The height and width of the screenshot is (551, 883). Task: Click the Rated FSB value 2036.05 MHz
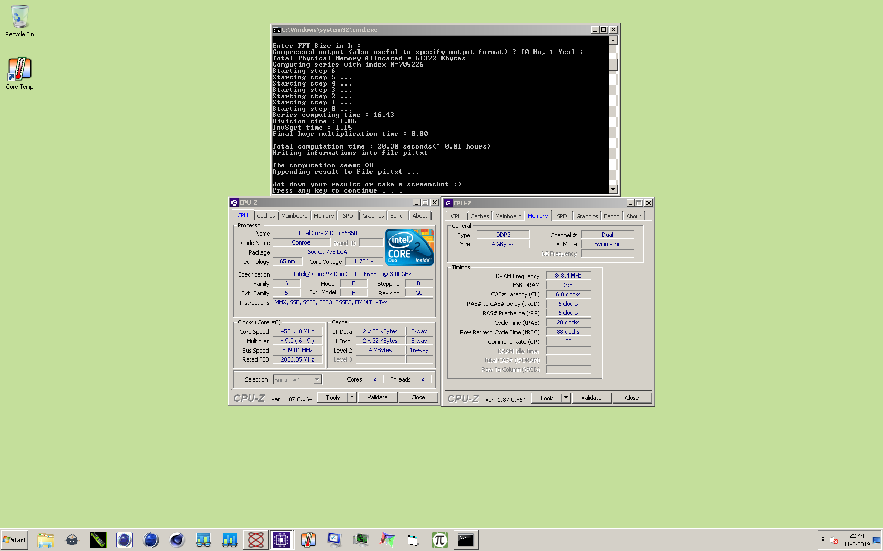297,359
